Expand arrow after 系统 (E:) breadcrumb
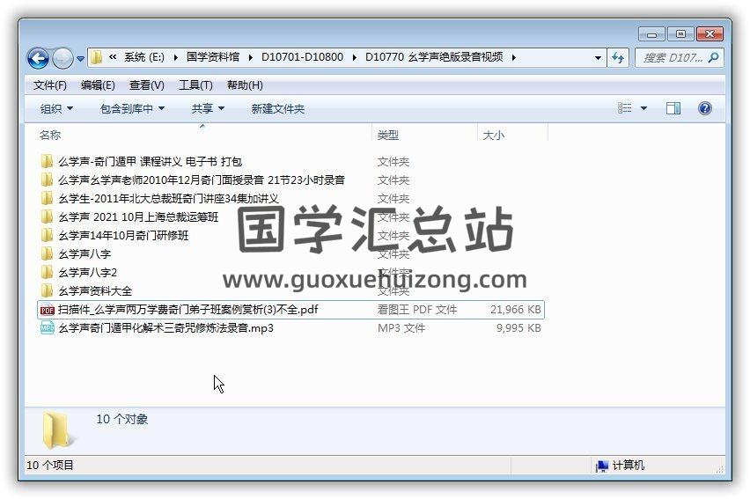The height and width of the screenshot is (499, 750). tap(175, 58)
